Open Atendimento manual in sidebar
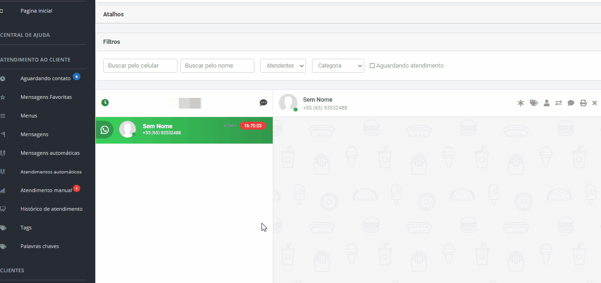601x283 pixels. point(46,190)
